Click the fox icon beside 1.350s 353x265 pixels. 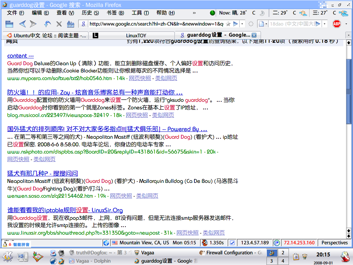[x=205, y=243]
